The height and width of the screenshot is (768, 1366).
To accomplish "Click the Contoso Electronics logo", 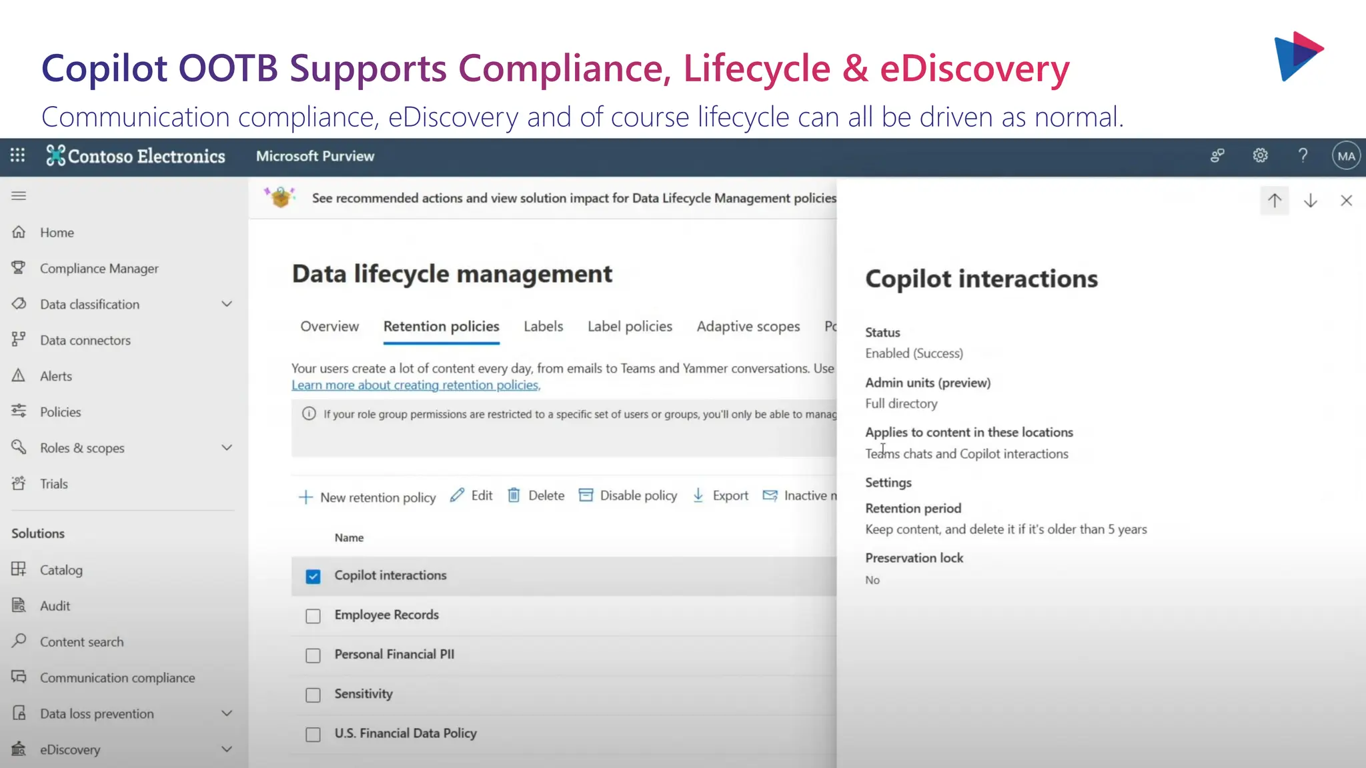I will point(135,156).
